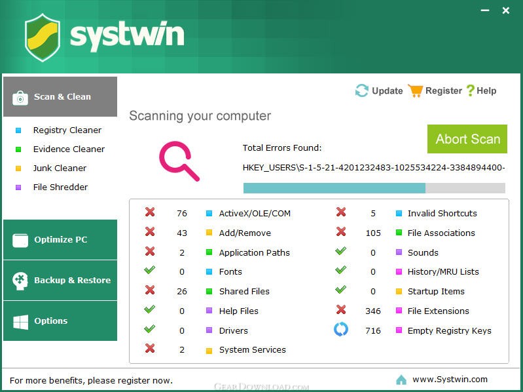The image size is (523, 392).
Task: Click the Options Windows logo icon
Action: click(x=20, y=322)
